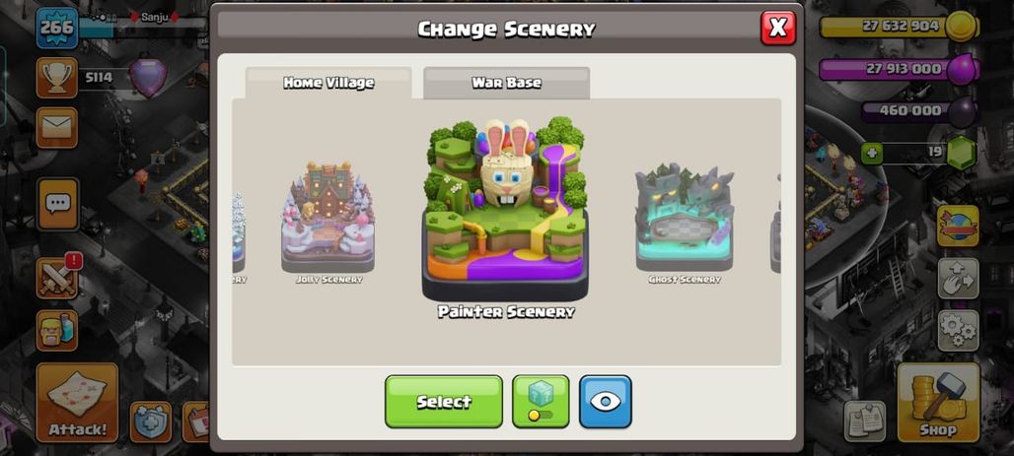The height and width of the screenshot is (456, 1014).
Task: Open the shield plus icon
Action: click(x=151, y=422)
